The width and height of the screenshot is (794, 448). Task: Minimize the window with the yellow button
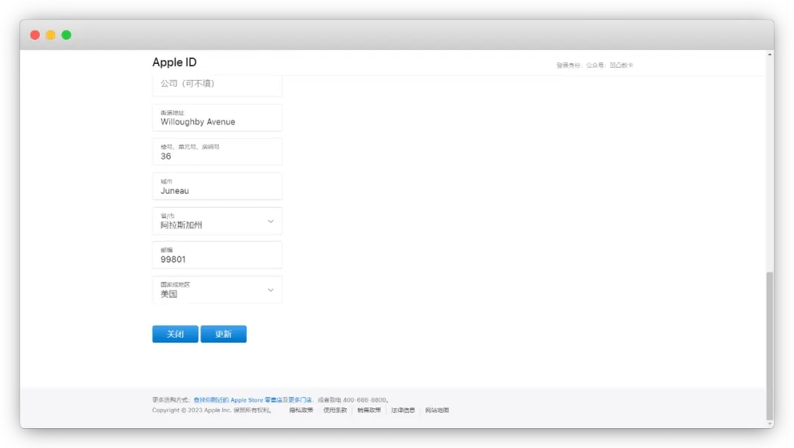tap(51, 35)
